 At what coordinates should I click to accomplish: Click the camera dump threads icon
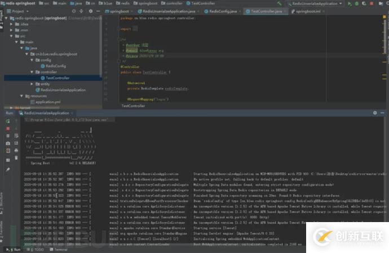click(x=8, y=143)
